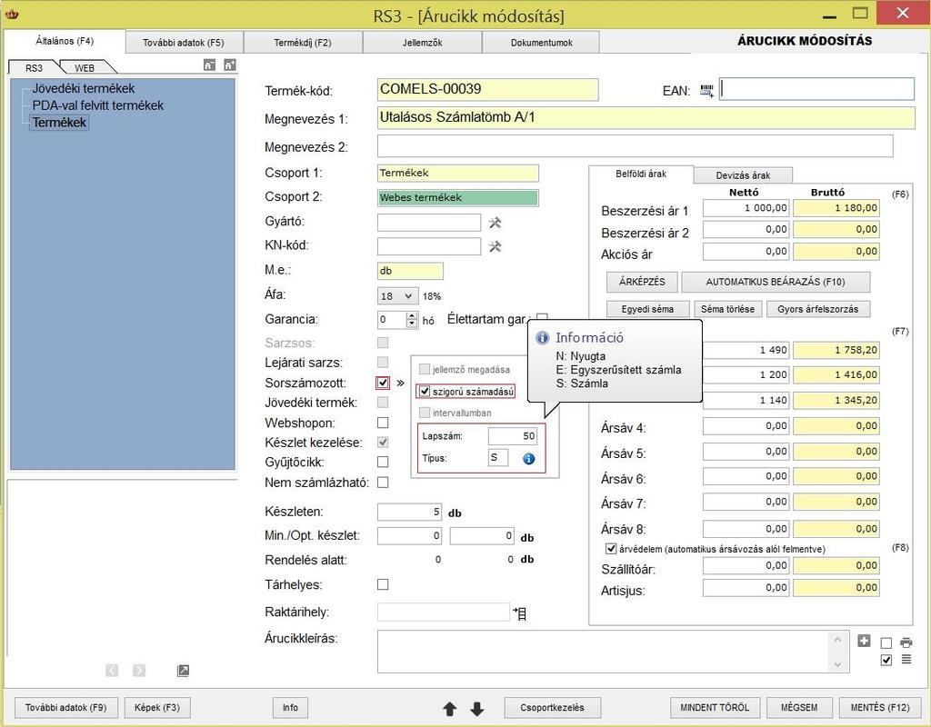Click the double chevron next to Sorszámozott

(400, 383)
